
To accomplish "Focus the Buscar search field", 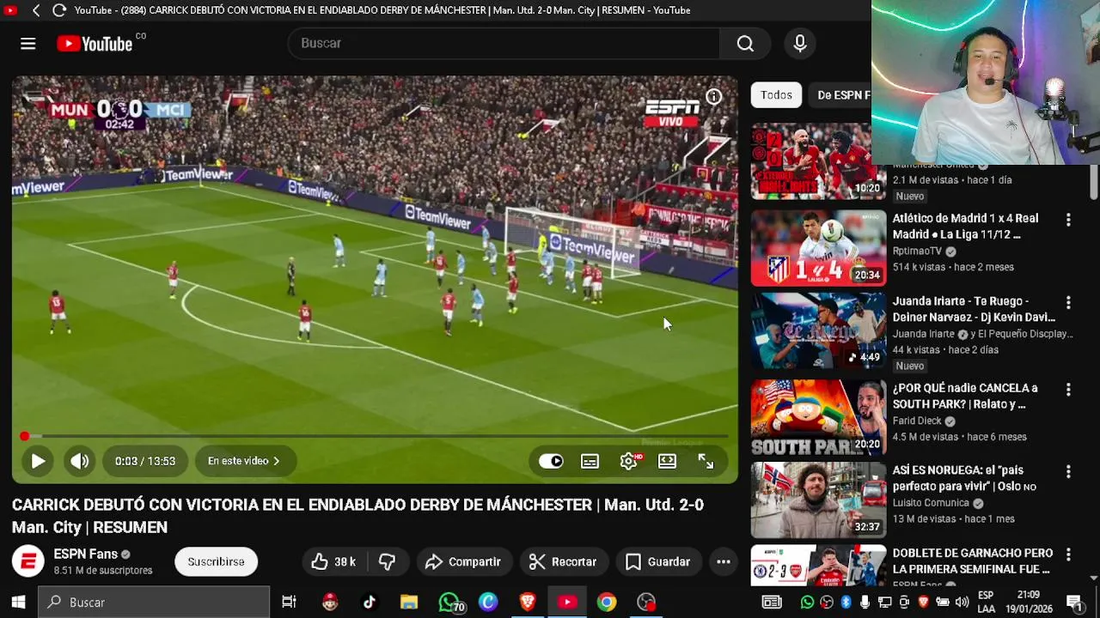I will (504, 43).
